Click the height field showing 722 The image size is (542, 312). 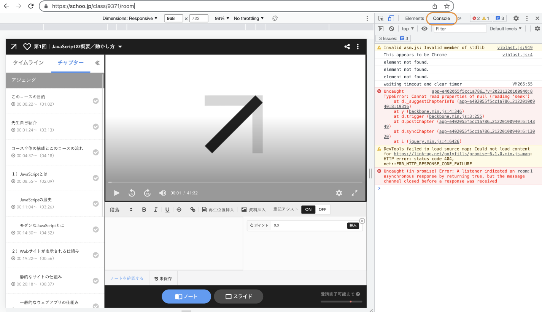pos(199,18)
